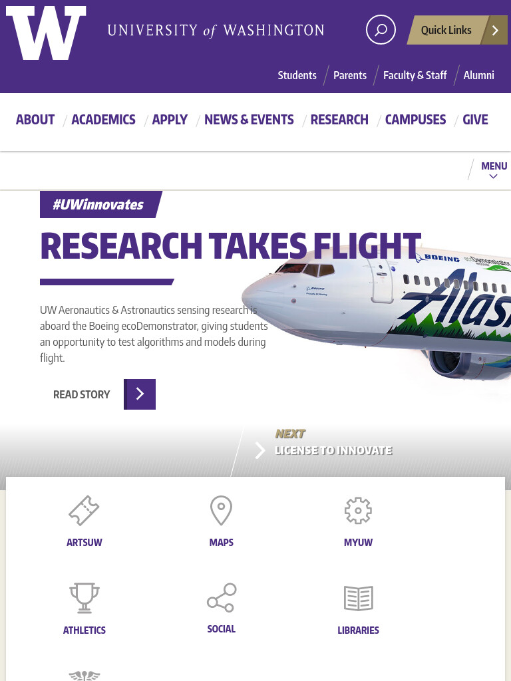The height and width of the screenshot is (681, 511).
Task: Open the Libraries book icon
Action: click(359, 598)
